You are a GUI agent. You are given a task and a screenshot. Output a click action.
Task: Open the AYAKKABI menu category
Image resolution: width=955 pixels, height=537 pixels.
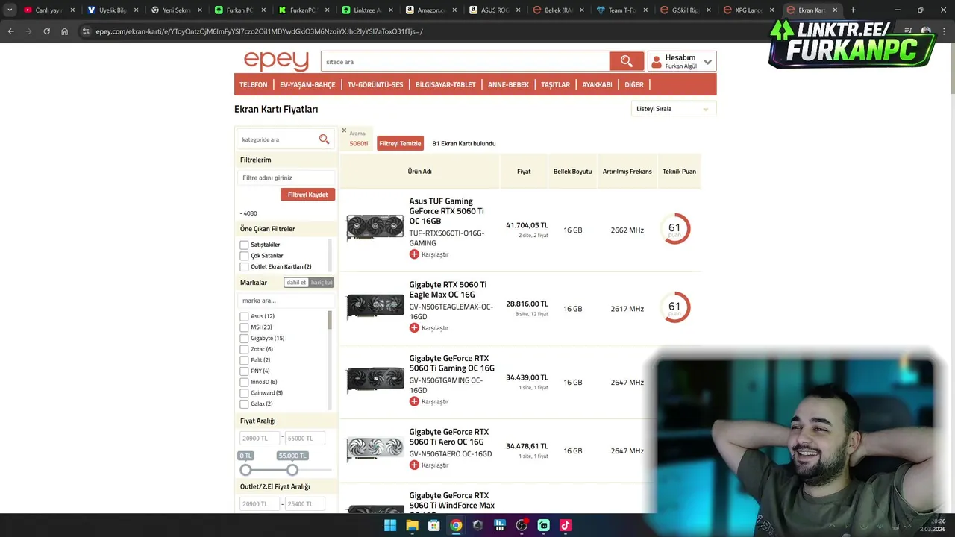pyautogui.click(x=597, y=84)
